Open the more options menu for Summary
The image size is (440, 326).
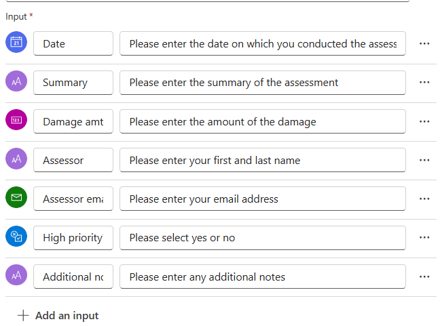coord(424,82)
